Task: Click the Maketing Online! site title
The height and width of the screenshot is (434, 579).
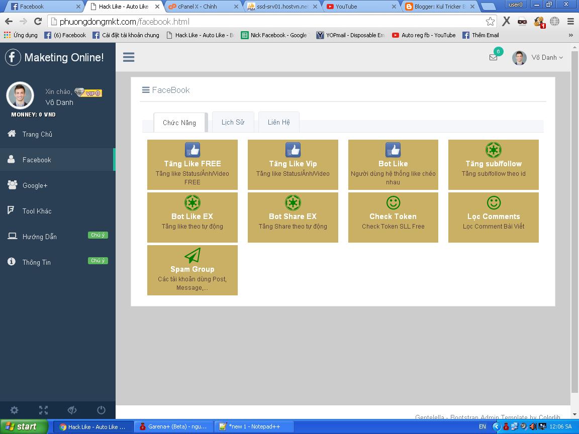Action: pyautogui.click(x=64, y=57)
